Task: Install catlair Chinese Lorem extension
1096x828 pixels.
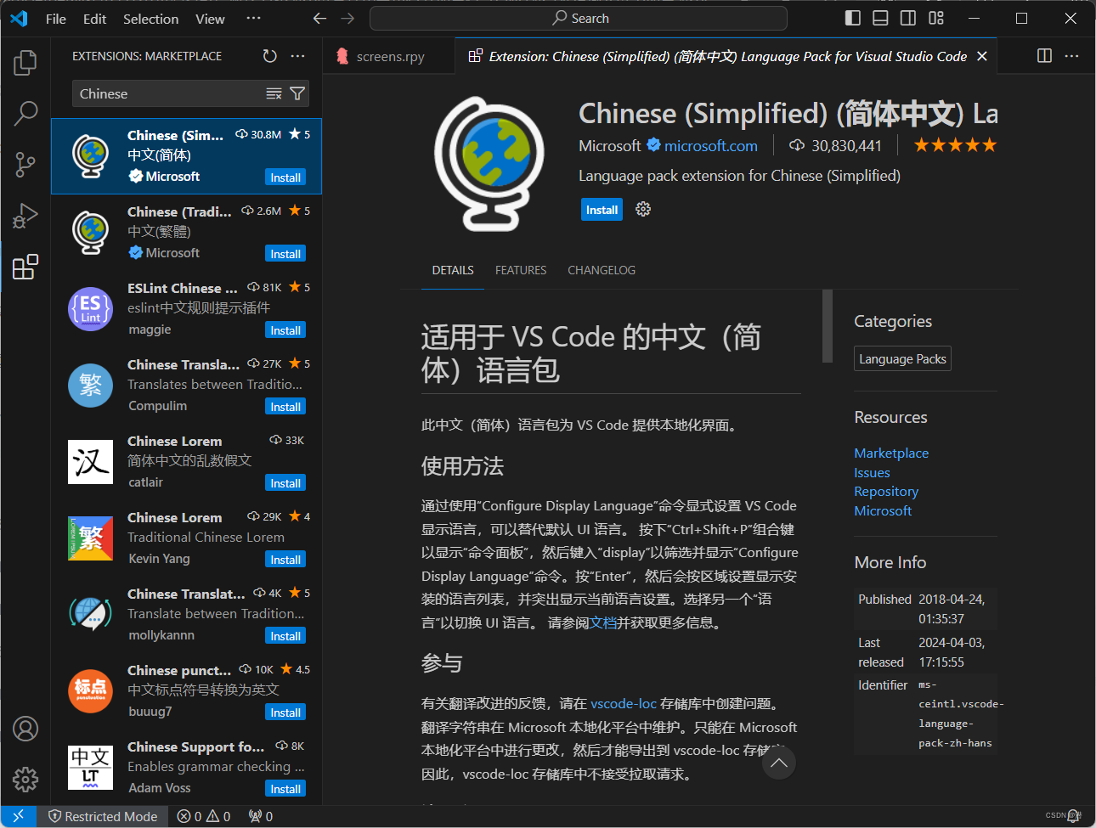Action: click(285, 483)
